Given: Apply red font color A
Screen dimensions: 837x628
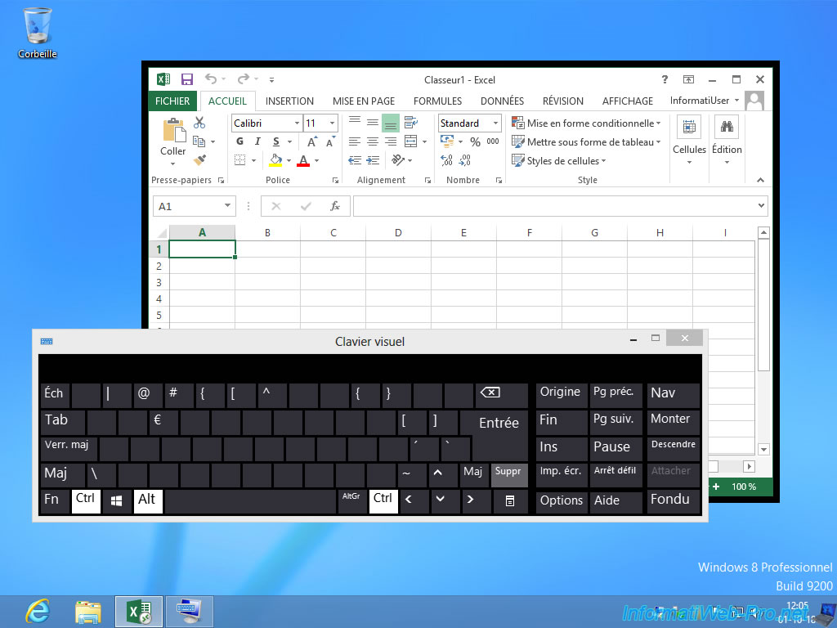Looking at the screenshot, I should click(x=303, y=160).
